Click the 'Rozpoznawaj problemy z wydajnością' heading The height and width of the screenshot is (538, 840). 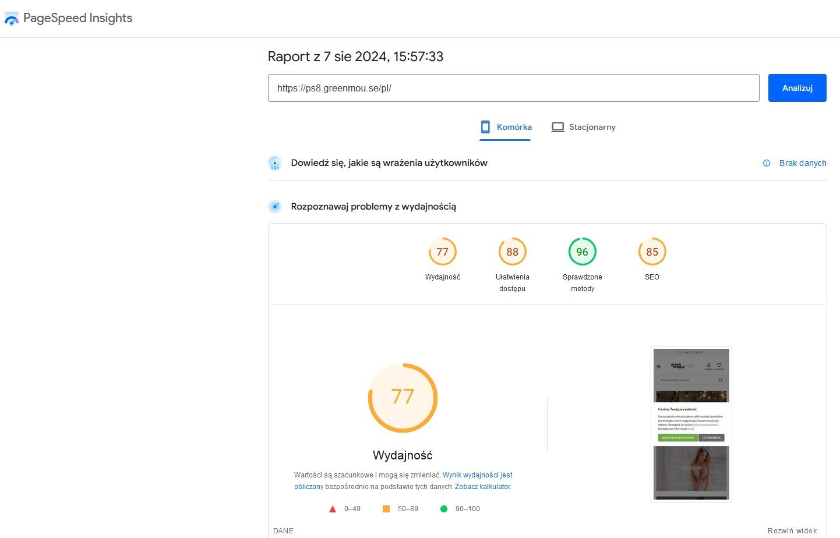click(x=373, y=206)
